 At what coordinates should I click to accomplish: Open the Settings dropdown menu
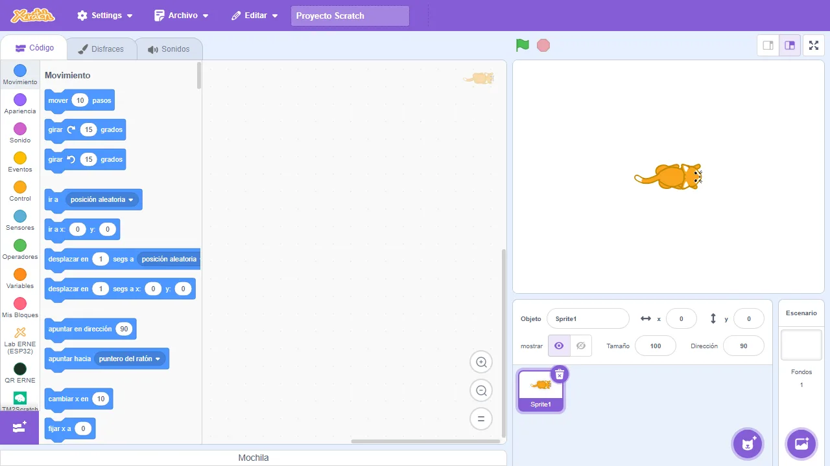tap(104, 16)
